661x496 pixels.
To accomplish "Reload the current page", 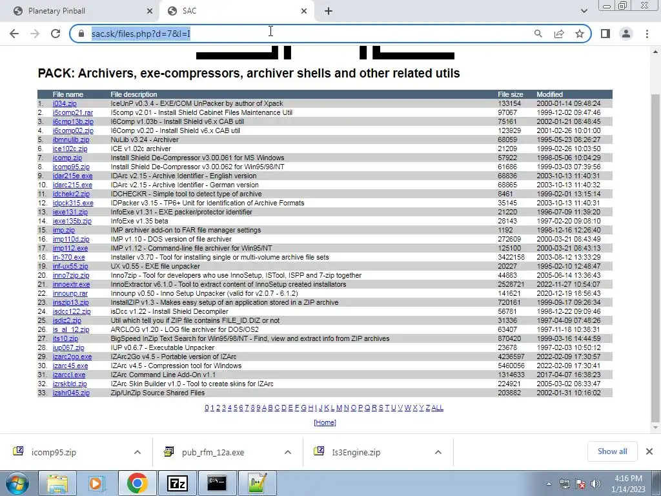I will click(56, 34).
